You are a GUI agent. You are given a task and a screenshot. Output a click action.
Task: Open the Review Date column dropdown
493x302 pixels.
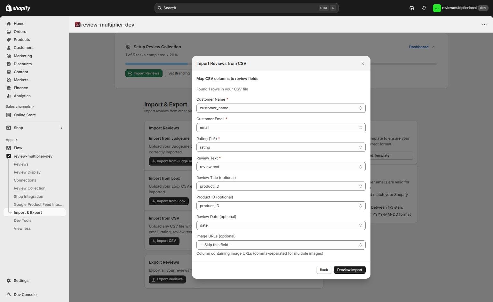tap(281, 225)
